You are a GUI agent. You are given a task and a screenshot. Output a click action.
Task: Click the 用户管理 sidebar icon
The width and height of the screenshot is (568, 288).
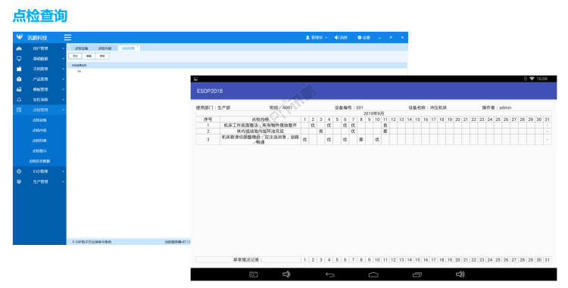point(19,48)
